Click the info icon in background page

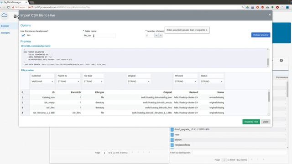click(x=281, y=61)
